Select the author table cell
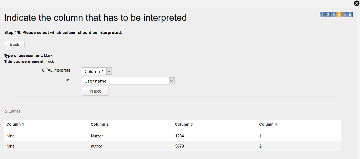 coord(96,146)
